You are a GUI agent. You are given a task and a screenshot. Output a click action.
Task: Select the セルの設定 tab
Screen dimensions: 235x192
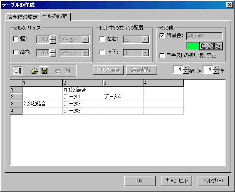click(x=55, y=16)
